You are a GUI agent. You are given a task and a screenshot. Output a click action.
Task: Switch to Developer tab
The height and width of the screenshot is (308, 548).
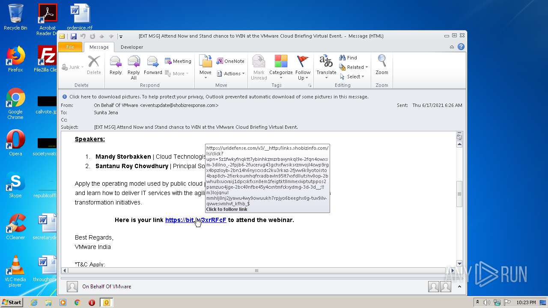click(132, 47)
